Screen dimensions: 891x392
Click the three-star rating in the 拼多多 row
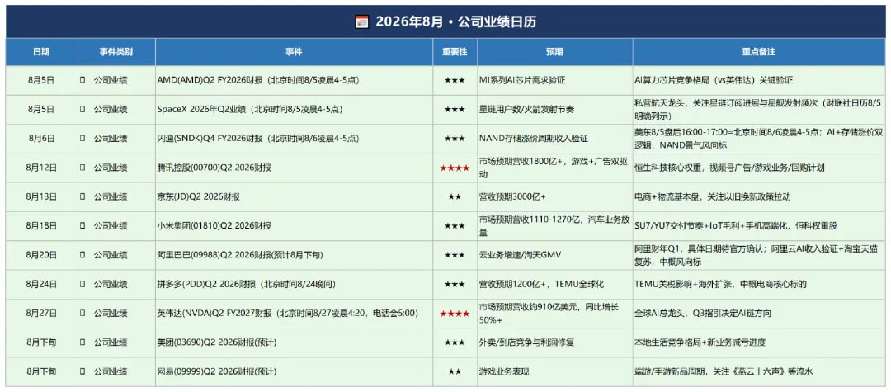pos(455,284)
